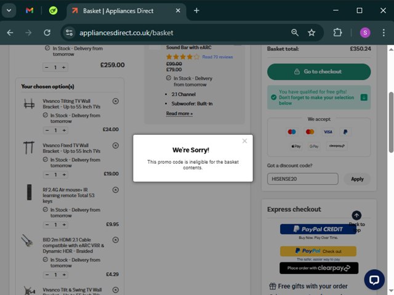Open the extensions puzzle icon
The height and width of the screenshot is (295, 394).
[337, 33]
